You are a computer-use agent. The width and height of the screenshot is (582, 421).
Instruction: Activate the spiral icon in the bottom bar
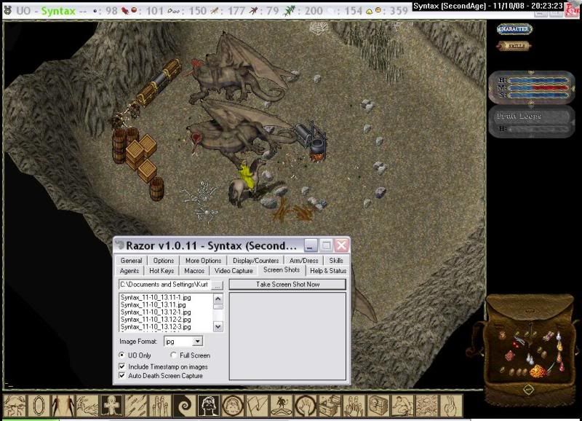coord(184,406)
